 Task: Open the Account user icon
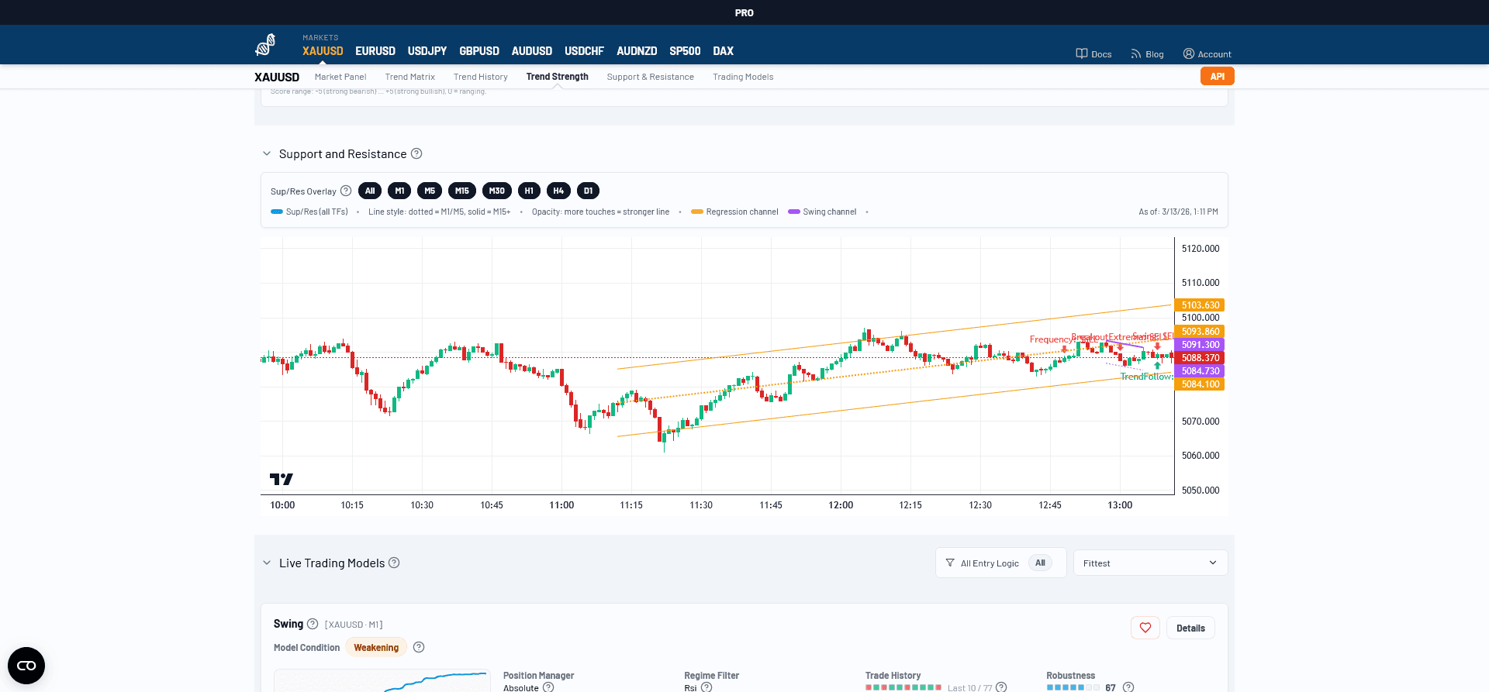tap(1188, 53)
